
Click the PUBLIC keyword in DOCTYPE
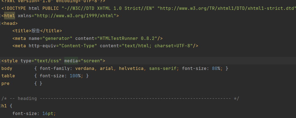pos(51,8)
